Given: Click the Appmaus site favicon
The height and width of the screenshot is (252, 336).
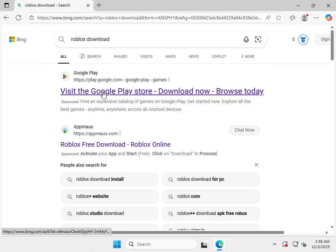Looking at the screenshot, I should pyautogui.click(x=65, y=130).
